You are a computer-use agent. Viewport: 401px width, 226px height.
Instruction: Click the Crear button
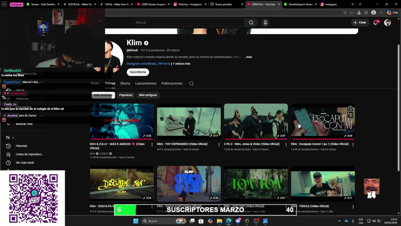pyautogui.click(x=360, y=23)
